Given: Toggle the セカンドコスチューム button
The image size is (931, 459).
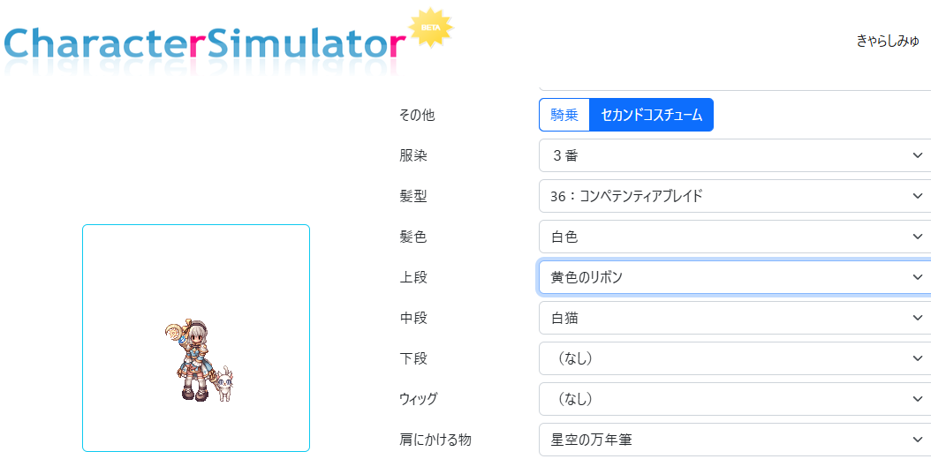Looking at the screenshot, I should [x=651, y=115].
